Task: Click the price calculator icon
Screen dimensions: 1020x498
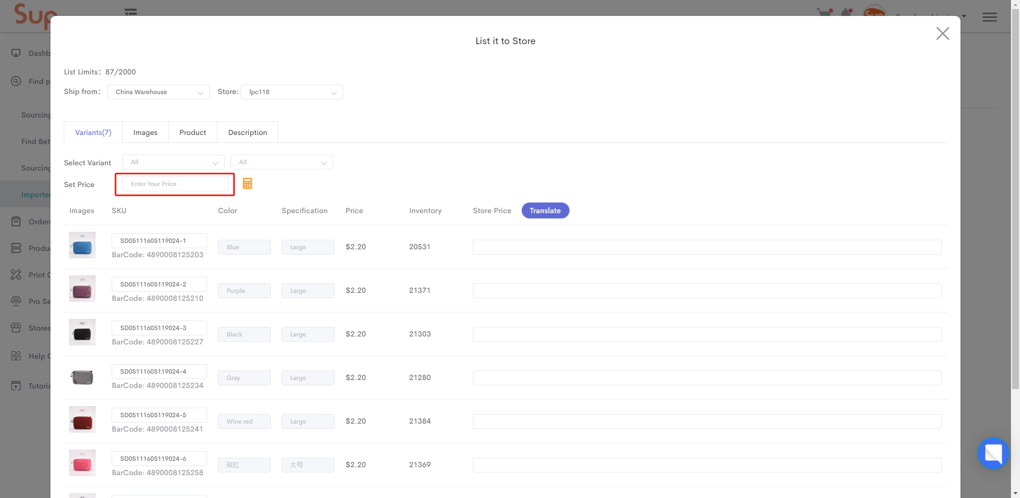Action: [247, 183]
